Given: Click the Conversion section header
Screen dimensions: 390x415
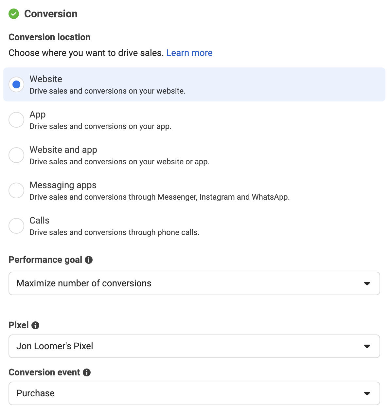Looking at the screenshot, I should pos(51,14).
